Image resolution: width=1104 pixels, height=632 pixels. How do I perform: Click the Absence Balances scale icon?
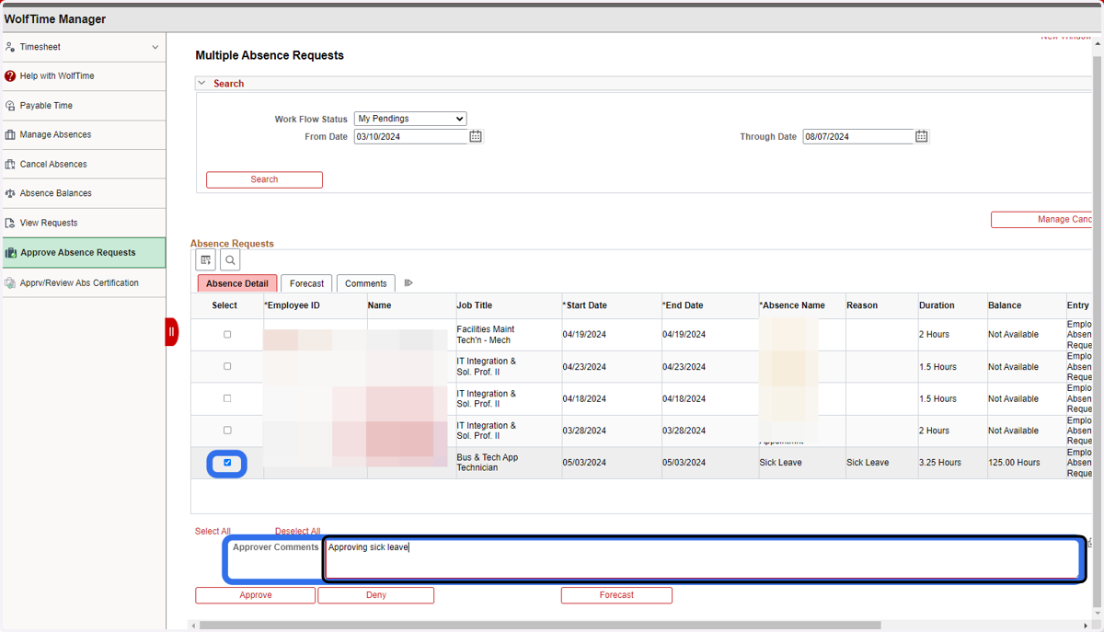(x=10, y=194)
